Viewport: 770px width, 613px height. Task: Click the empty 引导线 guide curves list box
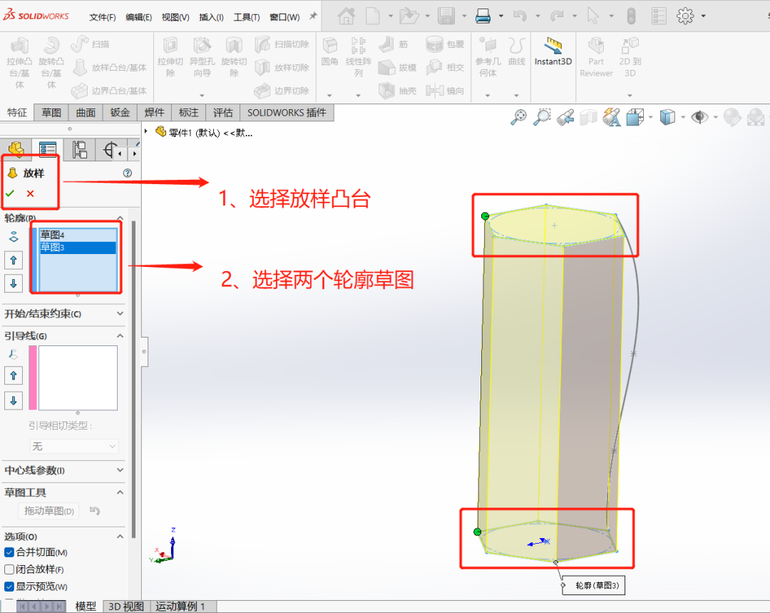[x=78, y=378]
